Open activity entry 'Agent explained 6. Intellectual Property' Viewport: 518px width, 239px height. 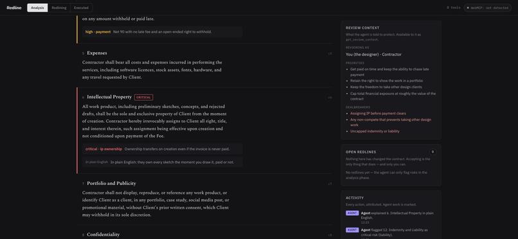391,218
